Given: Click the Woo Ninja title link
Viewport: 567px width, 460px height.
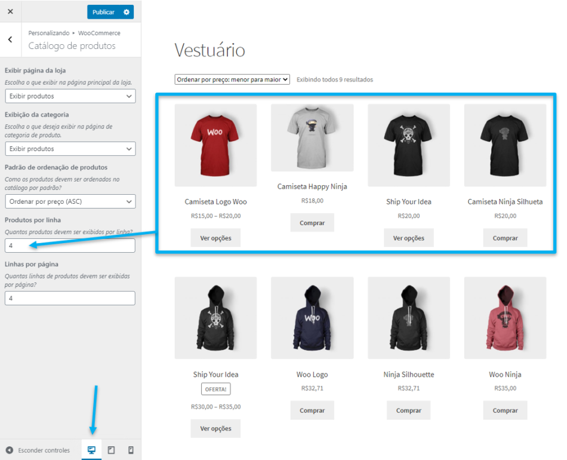Looking at the screenshot, I should [505, 375].
